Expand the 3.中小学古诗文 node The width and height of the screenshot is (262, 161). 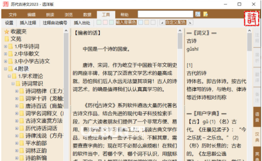point(6,61)
